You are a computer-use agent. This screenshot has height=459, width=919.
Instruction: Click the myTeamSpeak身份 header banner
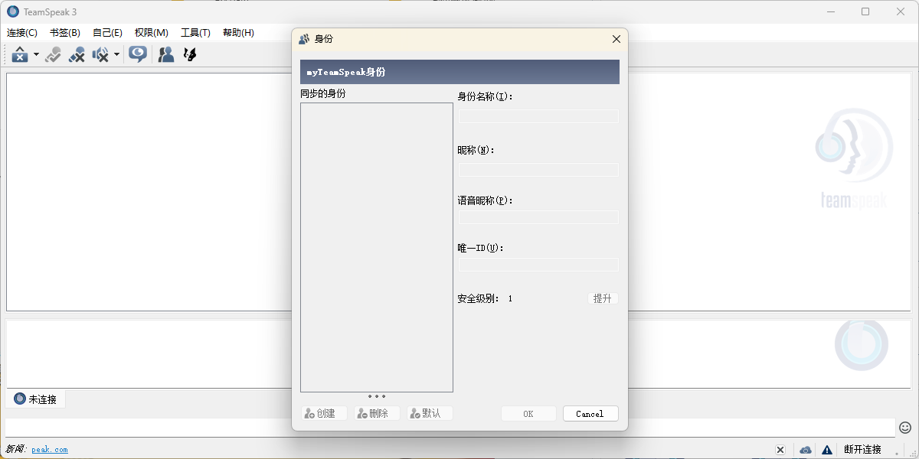click(x=459, y=72)
